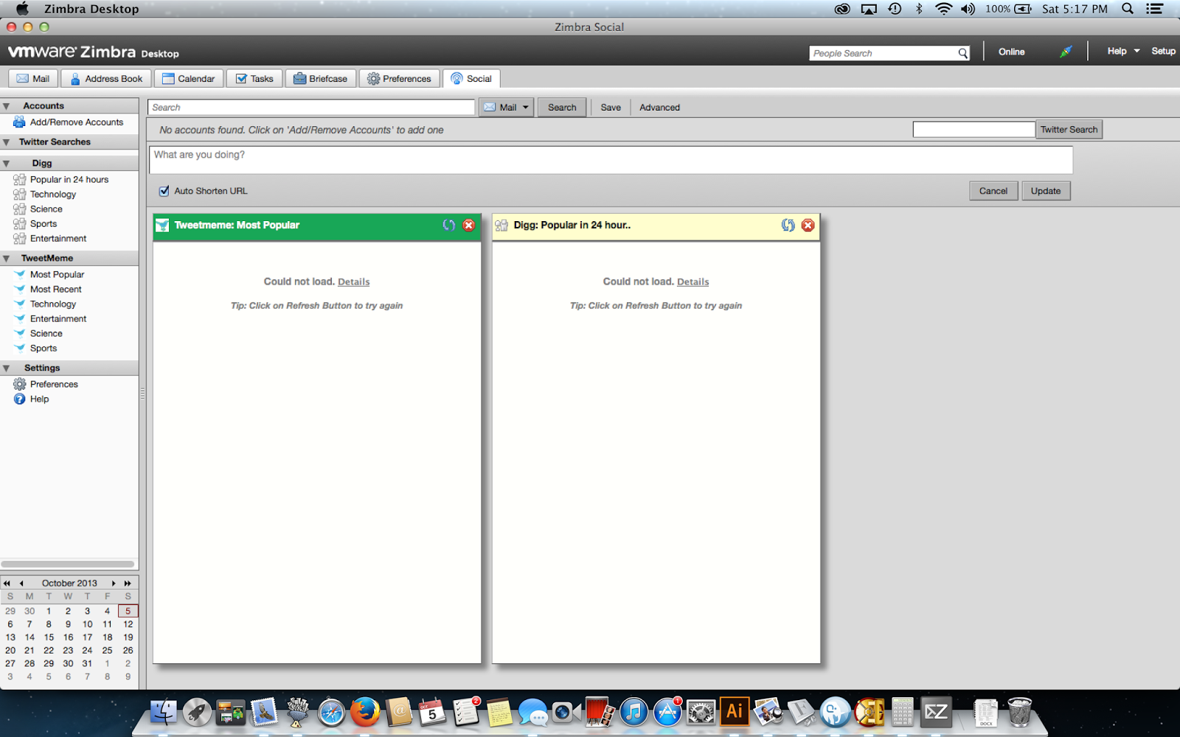Close the Tweetmeme: Most Popular card
This screenshot has width=1180, height=737.
coord(468,226)
